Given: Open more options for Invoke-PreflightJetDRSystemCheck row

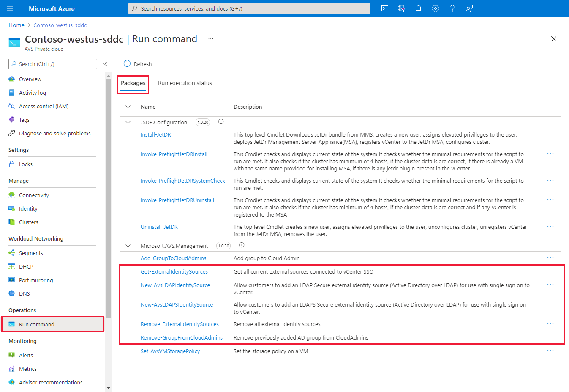Looking at the screenshot, I should (550, 180).
